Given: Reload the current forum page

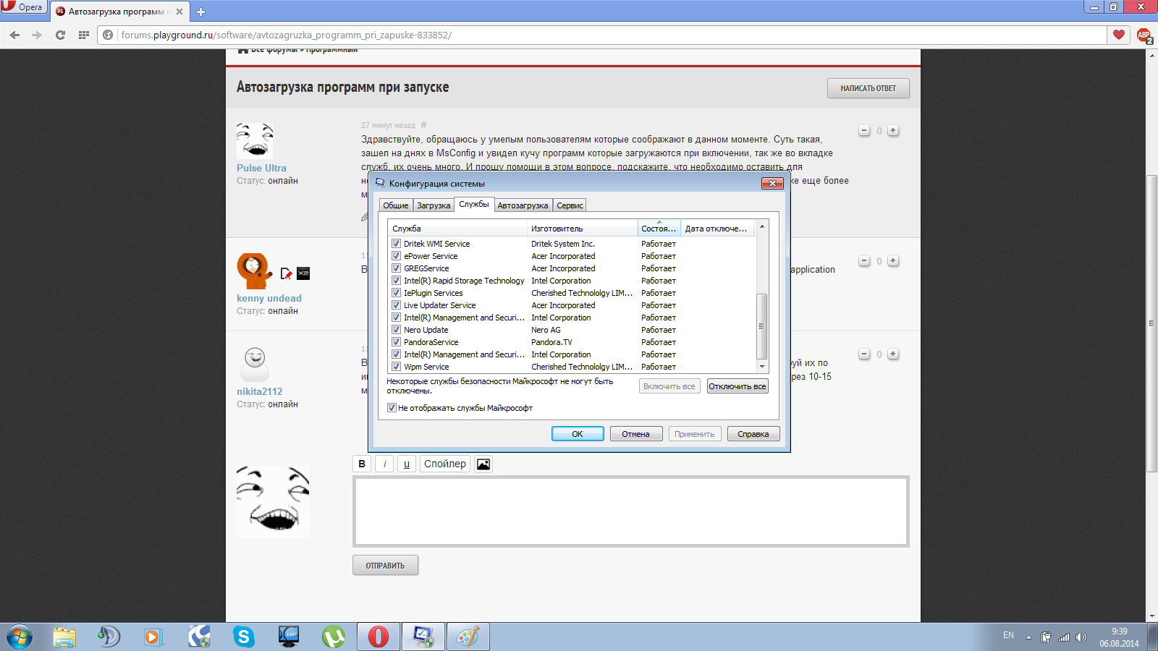Looking at the screenshot, I should (60, 35).
